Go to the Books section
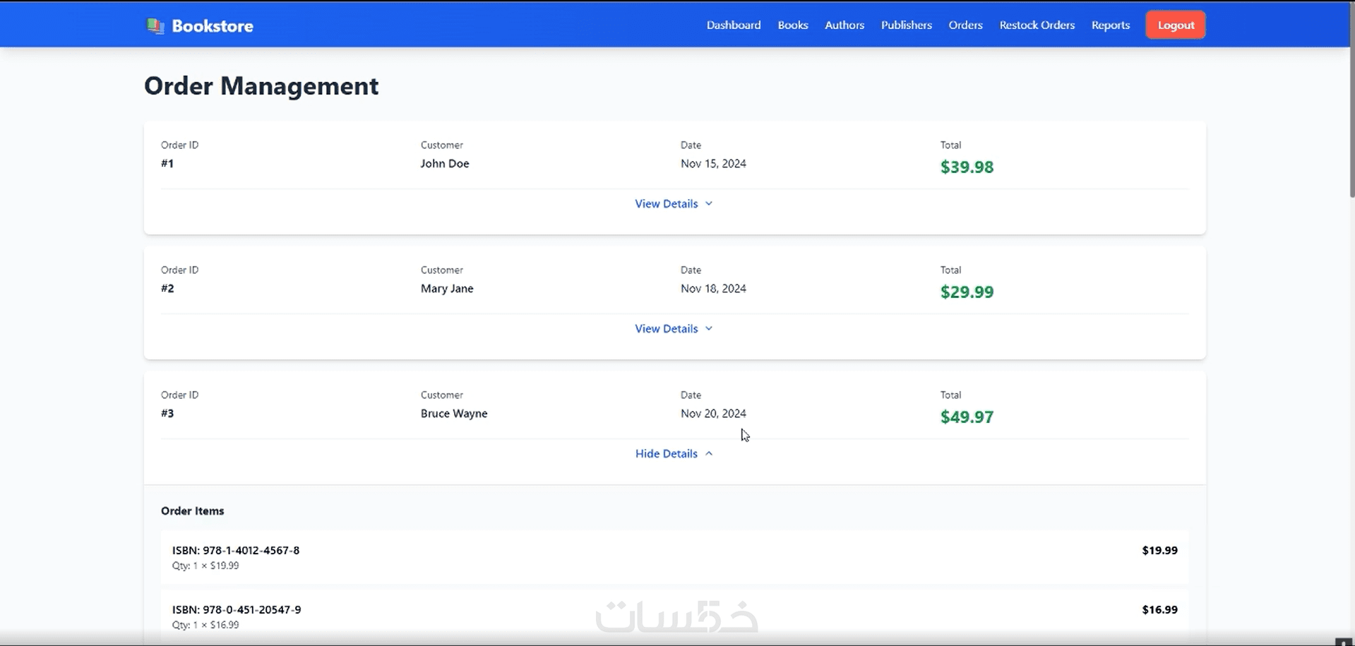 (x=792, y=25)
